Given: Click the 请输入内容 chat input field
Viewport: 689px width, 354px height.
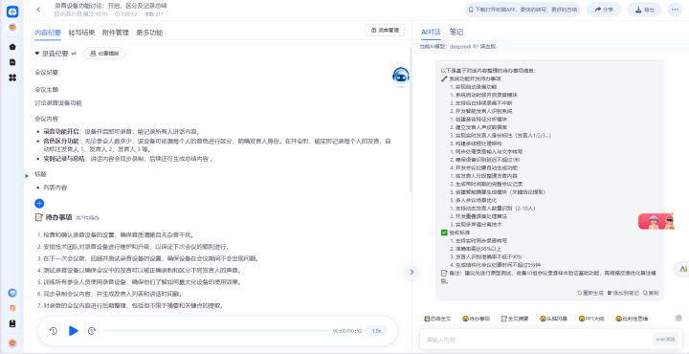Looking at the screenshot, I should click(x=536, y=340).
